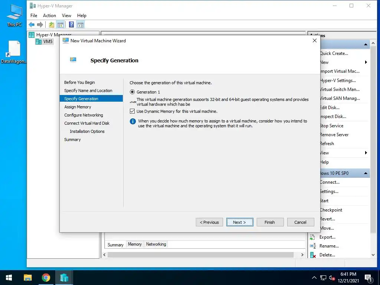
Task: Go to Specify Name and Location step
Action: (x=88, y=91)
